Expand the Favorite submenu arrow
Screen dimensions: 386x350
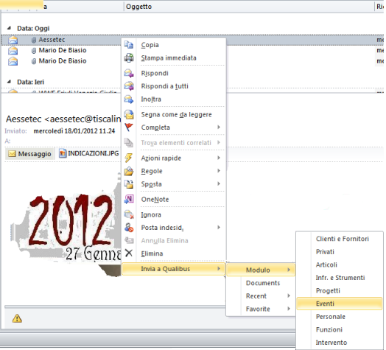point(289,309)
